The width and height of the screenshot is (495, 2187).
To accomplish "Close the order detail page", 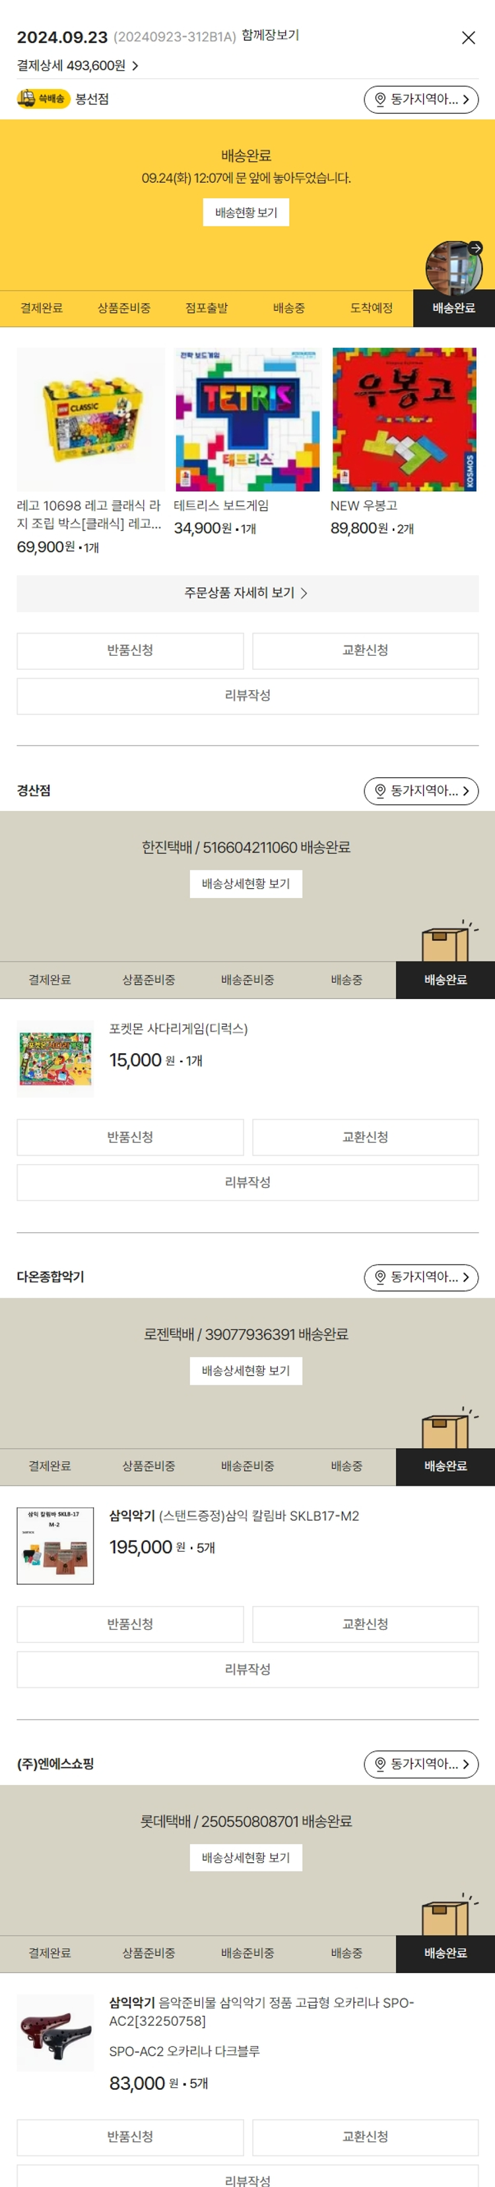I will [x=468, y=38].
